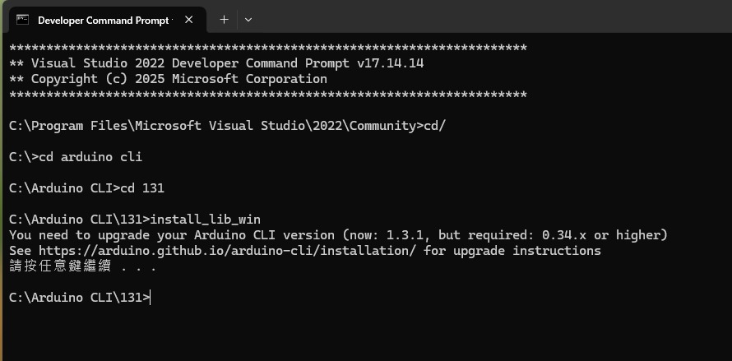Click the asterisk row below the Copyright line
This screenshot has height=361, width=732.
tap(268, 95)
